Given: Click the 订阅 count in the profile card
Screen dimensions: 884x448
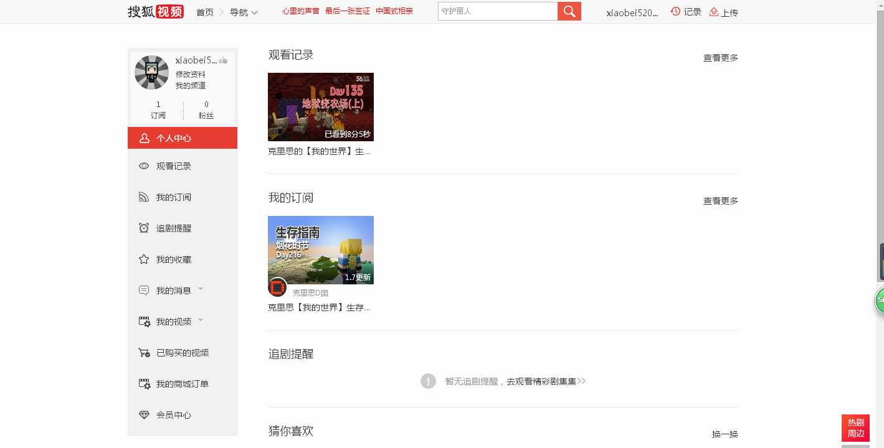Looking at the screenshot, I should pos(158,110).
